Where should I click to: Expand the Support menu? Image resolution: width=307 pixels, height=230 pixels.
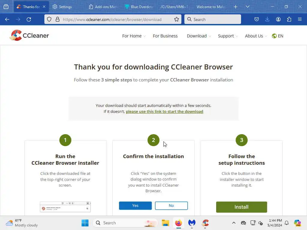228,36
